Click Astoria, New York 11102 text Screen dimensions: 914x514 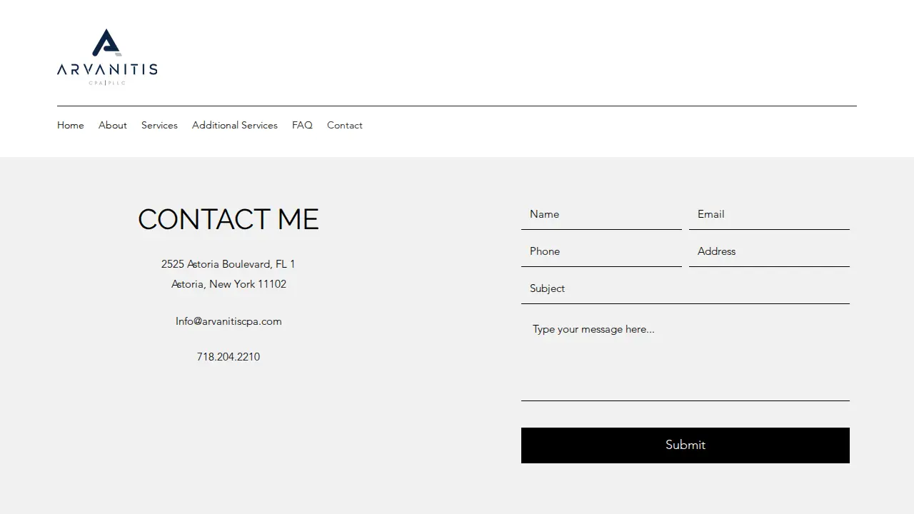(x=228, y=284)
